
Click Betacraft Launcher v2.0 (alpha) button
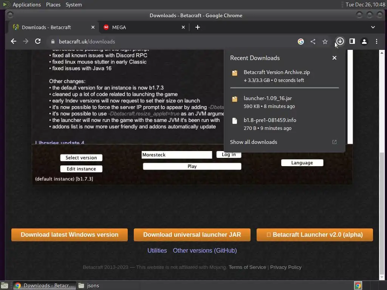(x=315, y=235)
